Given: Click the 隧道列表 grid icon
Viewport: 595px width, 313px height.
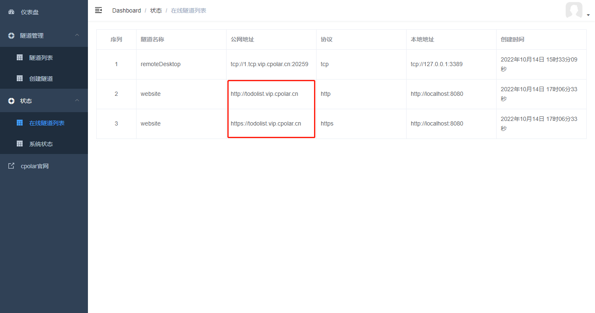Looking at the screenshot, I should click(19, 57).
